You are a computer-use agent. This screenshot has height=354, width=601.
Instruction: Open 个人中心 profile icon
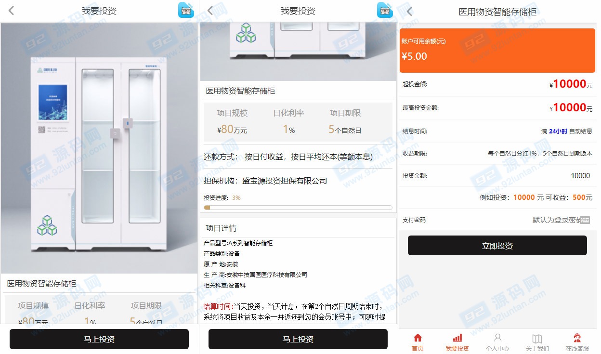[497, 338]
